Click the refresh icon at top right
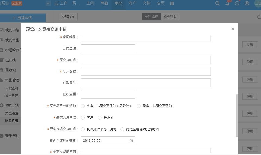The image size is (261, 155). [x=259, y=17]
